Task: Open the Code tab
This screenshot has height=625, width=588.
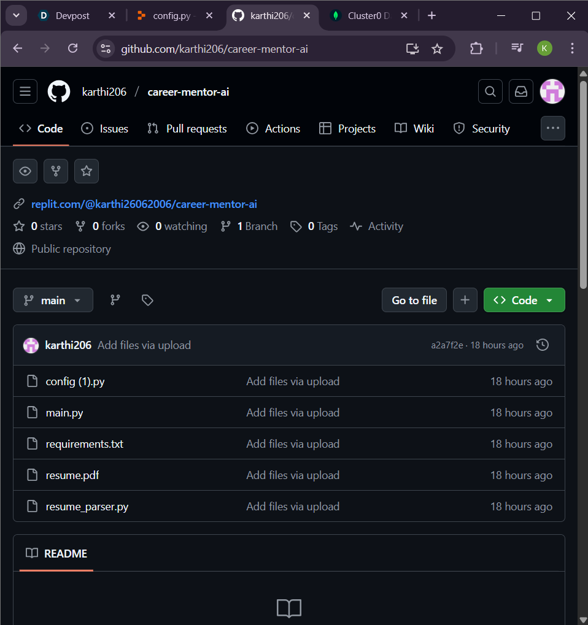Action: pos(41,128)
